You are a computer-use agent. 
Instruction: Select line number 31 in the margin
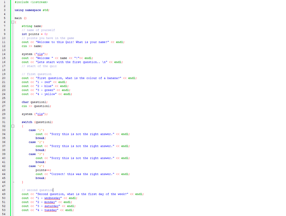tap(4, 122)
